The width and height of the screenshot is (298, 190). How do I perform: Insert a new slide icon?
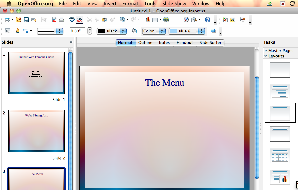(x=225, y=20)
